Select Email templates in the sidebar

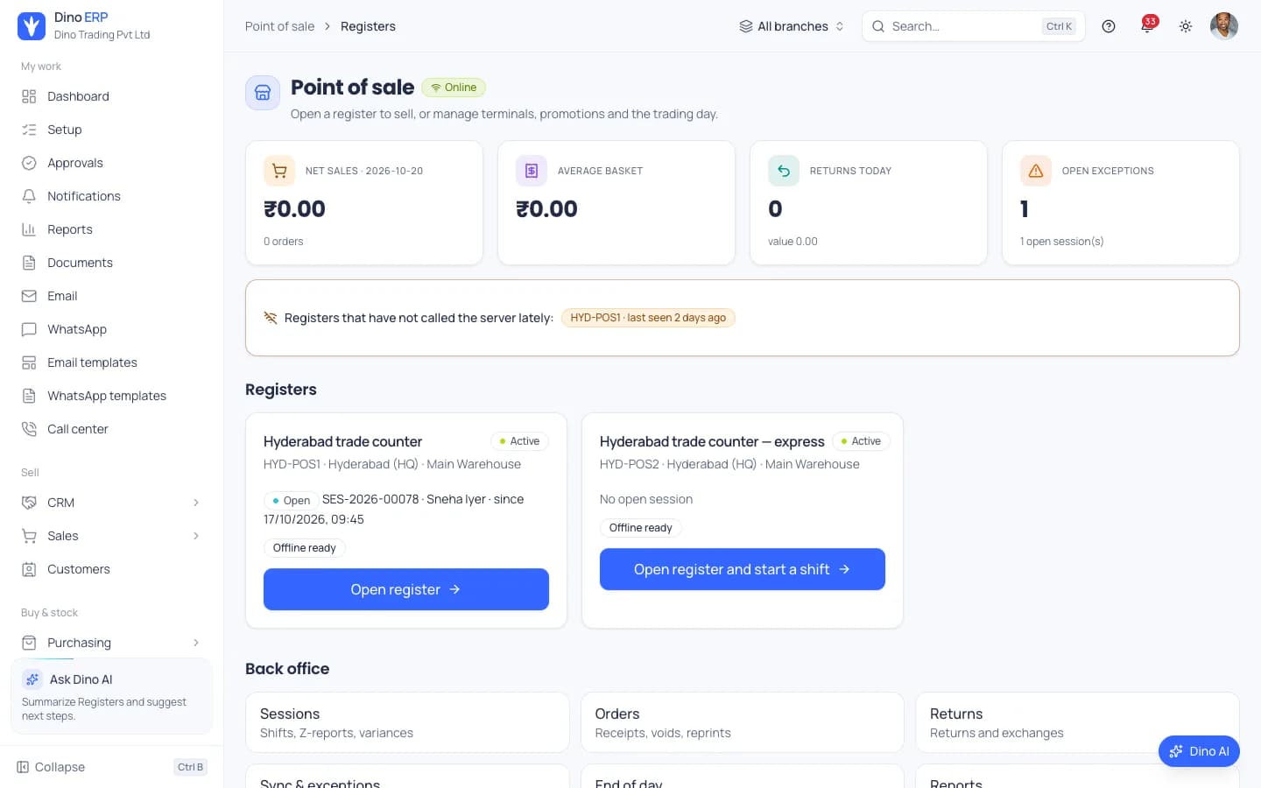pyautogui.click(x=111, y=362)
